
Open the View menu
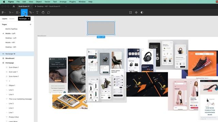click(31, 2)
